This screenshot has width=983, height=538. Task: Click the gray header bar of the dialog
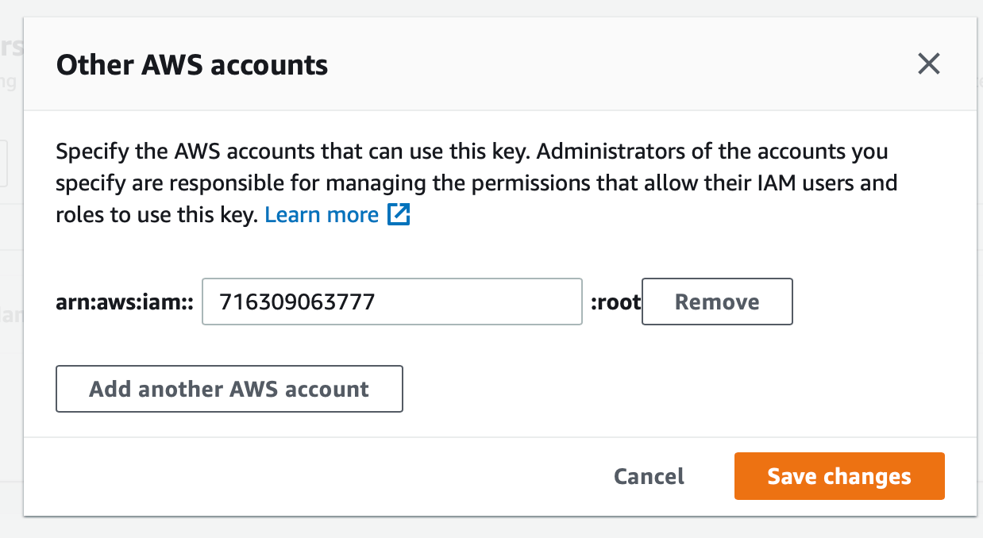click(x=500, y=64)
